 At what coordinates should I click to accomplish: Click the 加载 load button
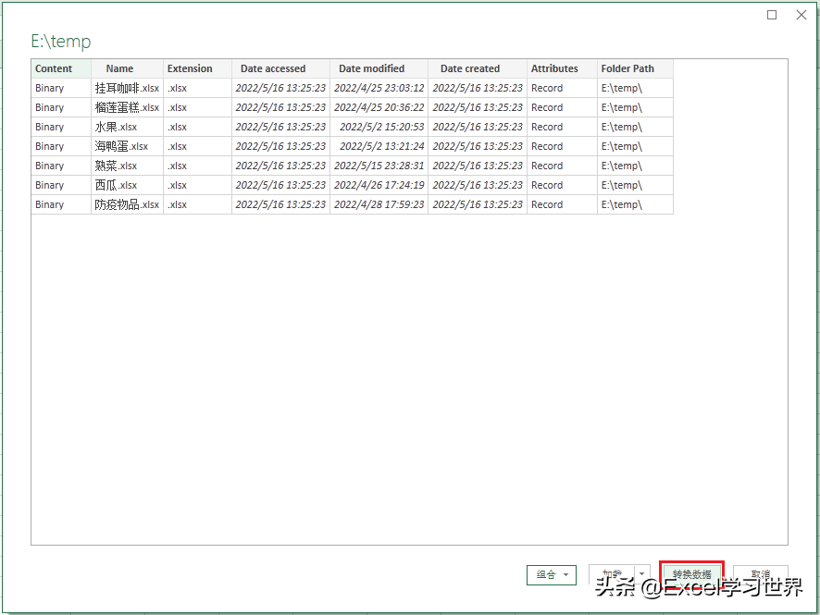[x=612, y=574]
